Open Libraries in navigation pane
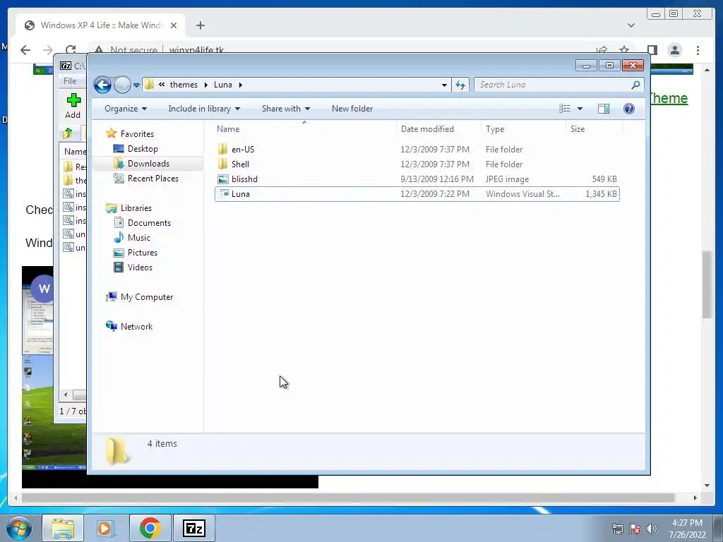 (136, 208)
